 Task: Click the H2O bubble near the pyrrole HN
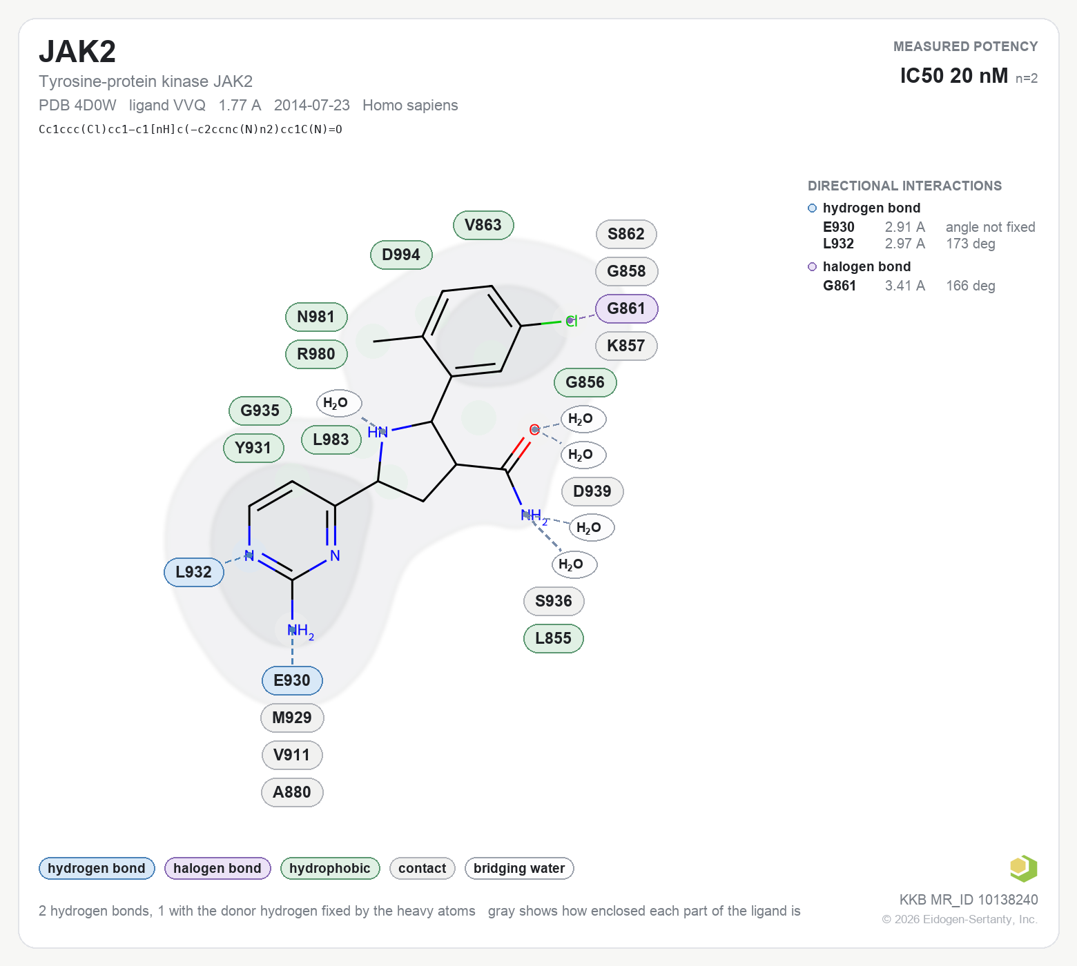click(x=339, y=404)
